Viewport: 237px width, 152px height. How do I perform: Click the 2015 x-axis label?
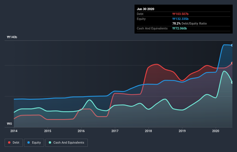point(48,131)
